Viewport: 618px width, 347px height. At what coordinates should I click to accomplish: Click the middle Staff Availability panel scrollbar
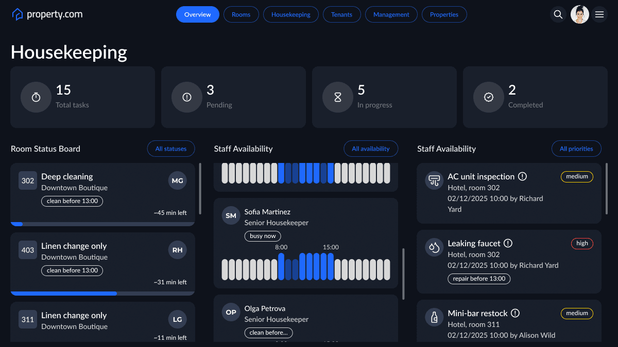click(403, 274)
